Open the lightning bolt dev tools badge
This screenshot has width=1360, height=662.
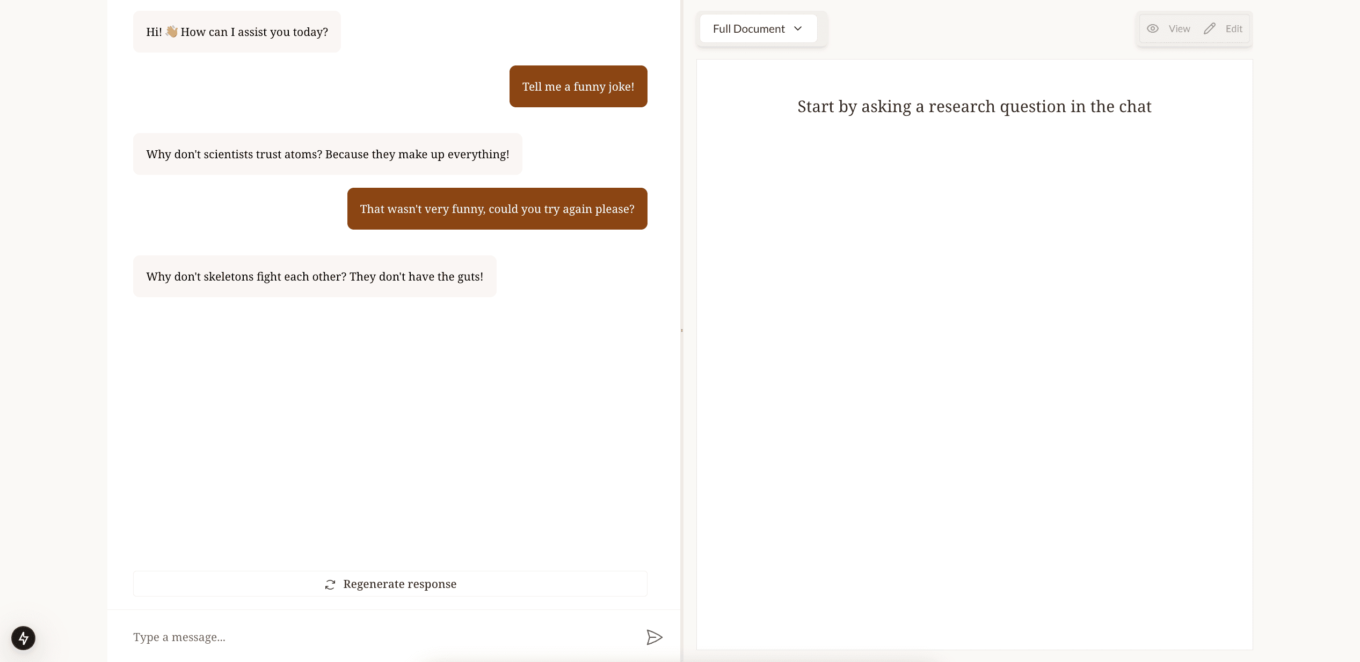tap(23, 638)
